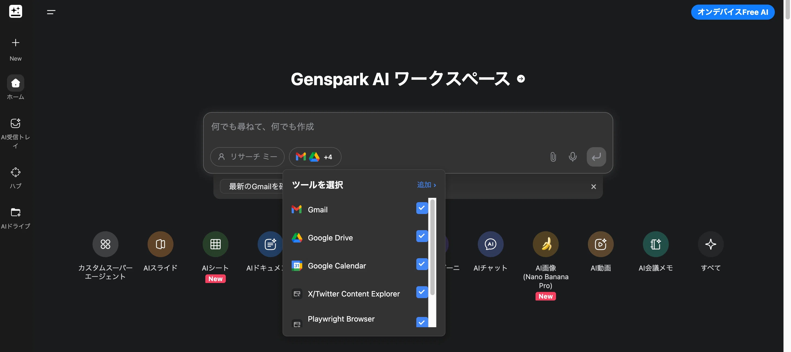Collapse the tools selector showing +4

315,157
